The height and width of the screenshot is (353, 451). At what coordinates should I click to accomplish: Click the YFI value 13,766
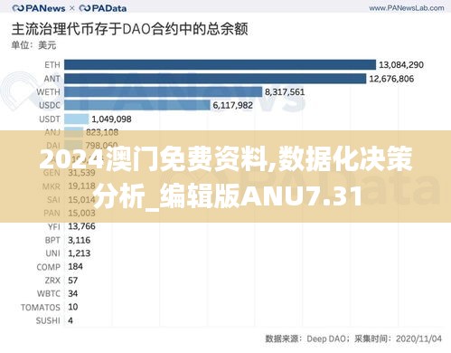click(81, 226)
